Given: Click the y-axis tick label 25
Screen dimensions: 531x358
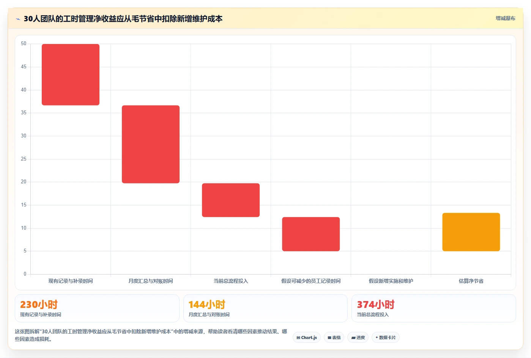Looking at the screenshot, I should 24,159.
